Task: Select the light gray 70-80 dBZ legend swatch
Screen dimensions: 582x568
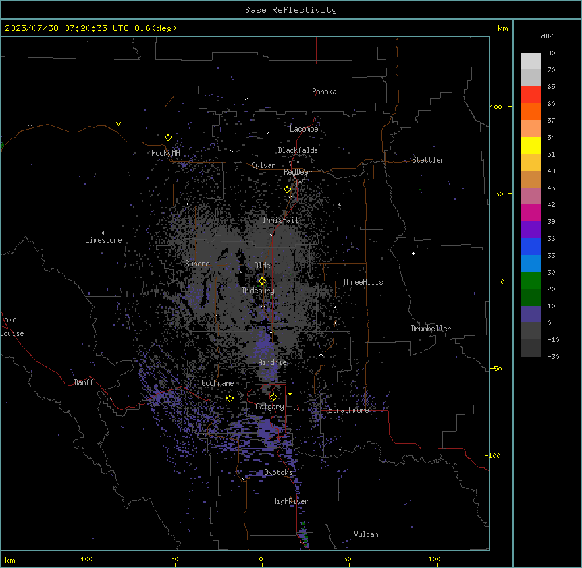Action: tap(531, 61)
